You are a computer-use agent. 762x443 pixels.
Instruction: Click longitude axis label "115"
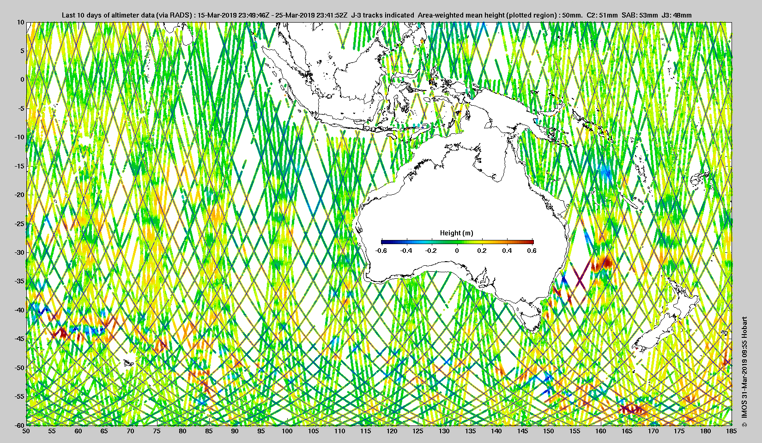click(x=366, y=431)
